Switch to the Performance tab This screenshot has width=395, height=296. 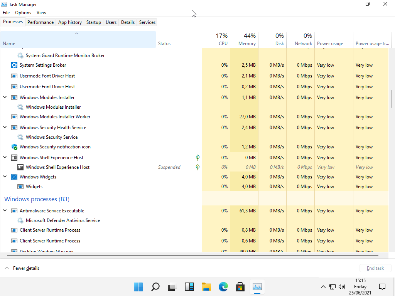(x=41, y=22)
